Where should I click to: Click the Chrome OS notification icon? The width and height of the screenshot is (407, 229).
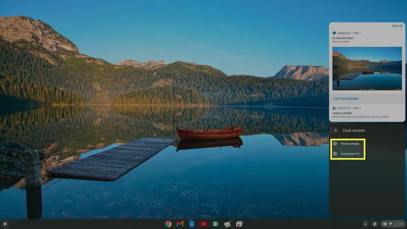334,108
